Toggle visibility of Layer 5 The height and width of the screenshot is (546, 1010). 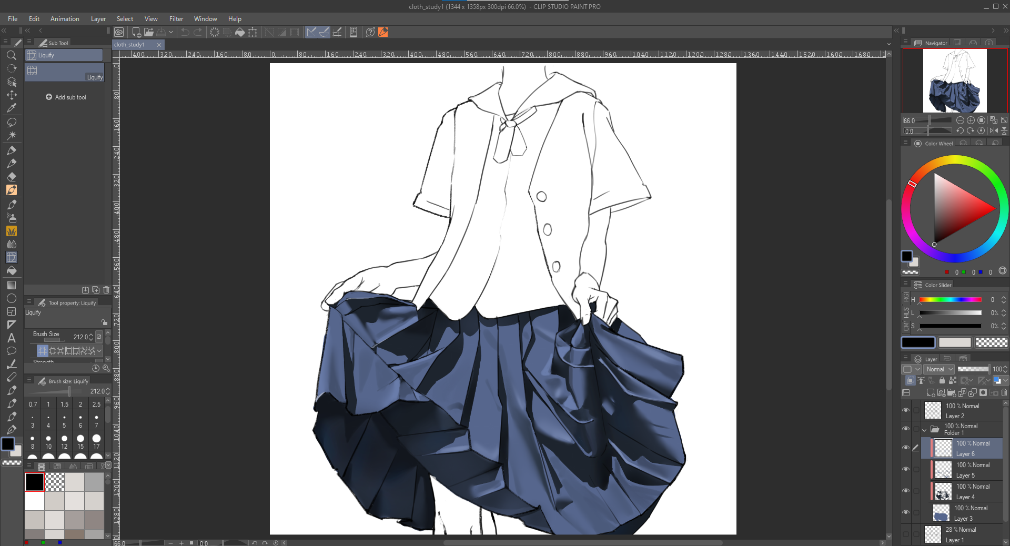pyautogui.click(x=906, y=469)
